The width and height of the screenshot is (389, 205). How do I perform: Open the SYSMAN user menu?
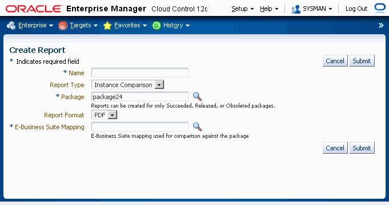[x=317, y=9]
